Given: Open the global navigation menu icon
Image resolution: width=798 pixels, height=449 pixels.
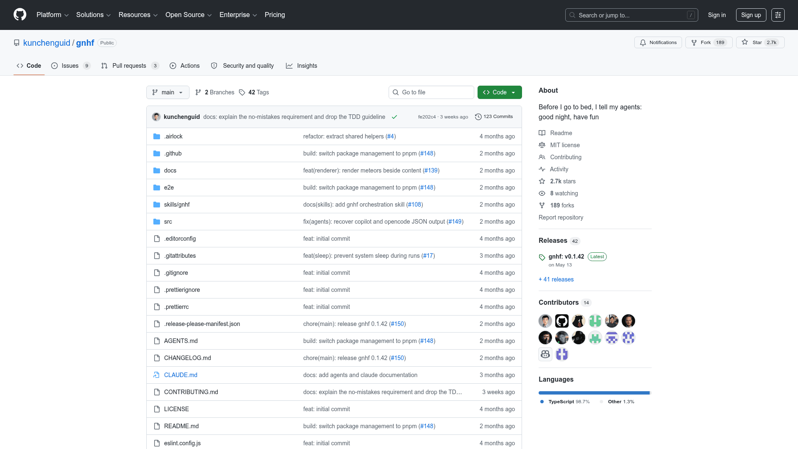Looking at the screenshot, I should coord(778,15).
